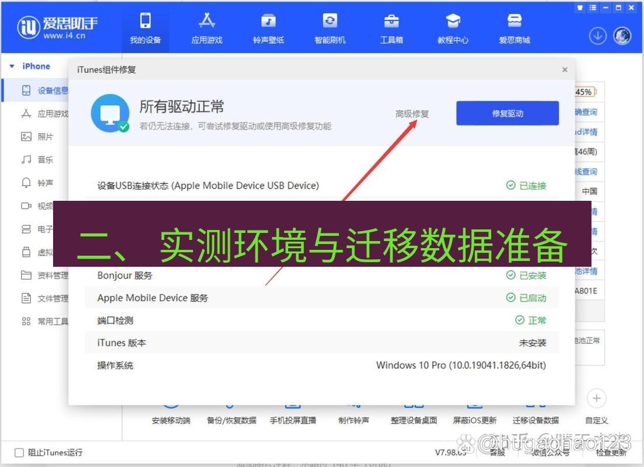The height and width of the screenshot is (467, 644).
Task: Open 音乐 music in the sidebar
Action: pyautogui.click(x=37, y=159)
